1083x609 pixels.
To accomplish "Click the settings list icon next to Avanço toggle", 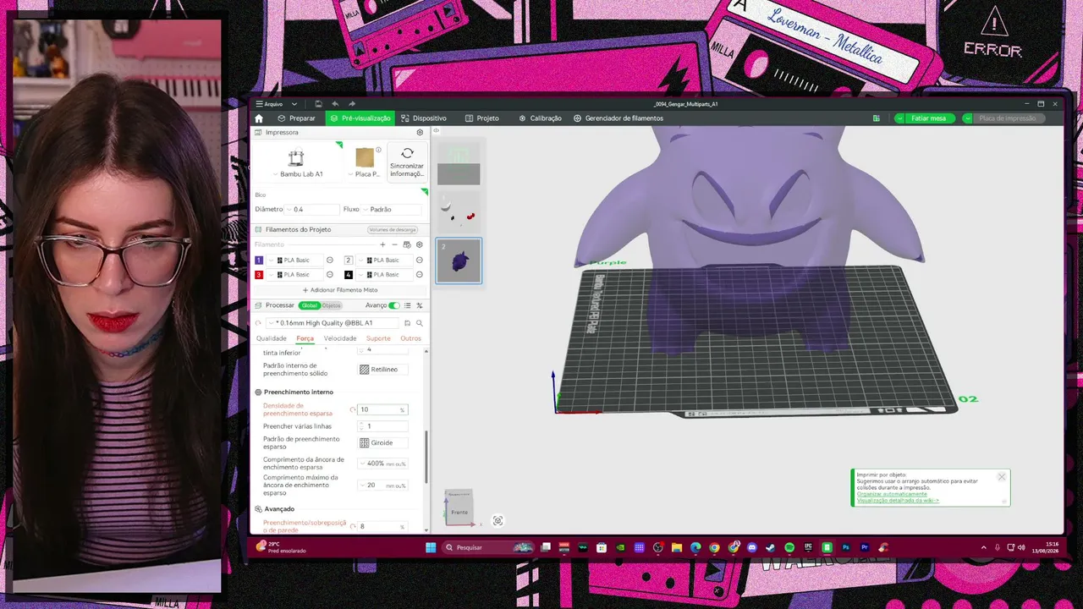I will pos(407,305).
